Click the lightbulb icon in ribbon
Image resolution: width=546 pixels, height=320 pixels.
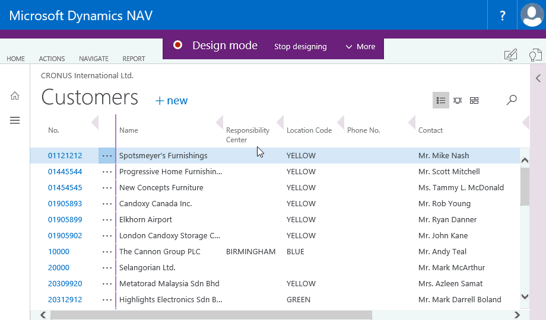point(535,56)
